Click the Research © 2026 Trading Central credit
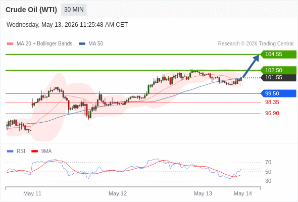 coord(256,44)
